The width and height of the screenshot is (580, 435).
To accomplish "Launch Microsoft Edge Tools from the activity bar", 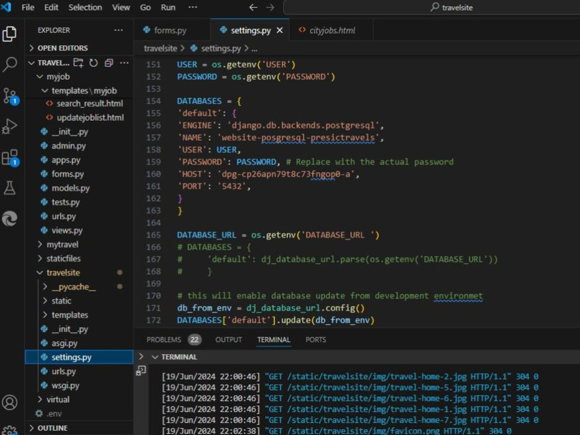I will pyautogui.click(x=10, y=219).
